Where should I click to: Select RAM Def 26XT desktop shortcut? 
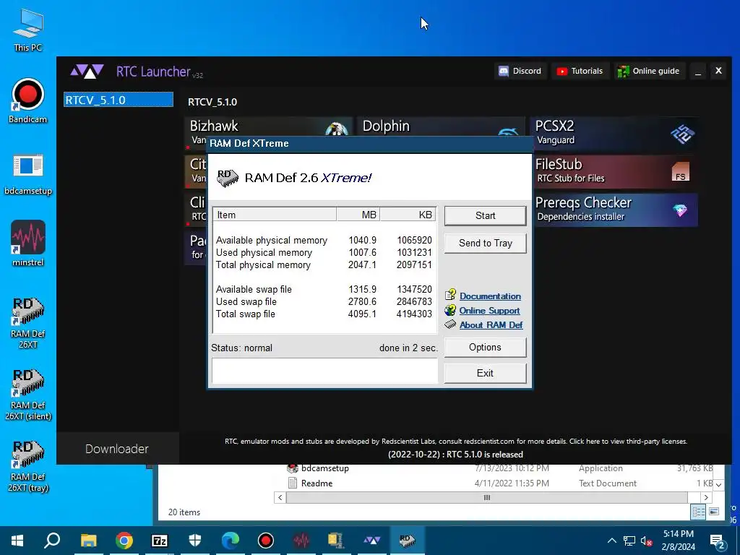point(28,323)
